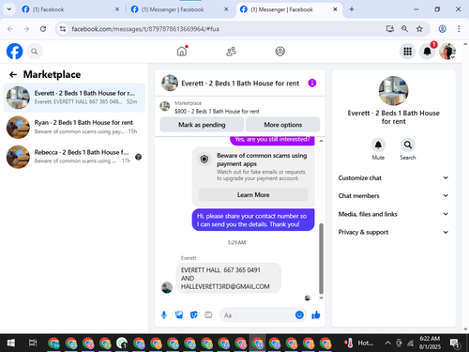Click the attach photo icon in composer
469x352 pixels.
pyautogui.click(x=179, y=314)
